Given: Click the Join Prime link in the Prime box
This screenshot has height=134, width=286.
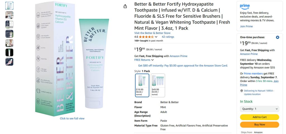Looking at the screenshot, I should click(246, 26).
